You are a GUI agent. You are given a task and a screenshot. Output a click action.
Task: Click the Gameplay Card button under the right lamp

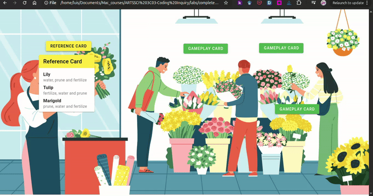click(x=281, y=48)
